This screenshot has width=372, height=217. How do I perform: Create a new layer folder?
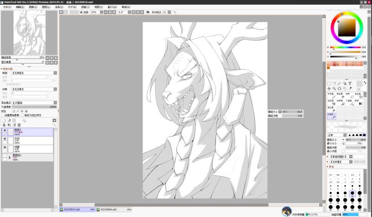click(x=14, y=120)
